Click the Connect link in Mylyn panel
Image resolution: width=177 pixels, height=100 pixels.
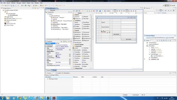tap(148, 38)
